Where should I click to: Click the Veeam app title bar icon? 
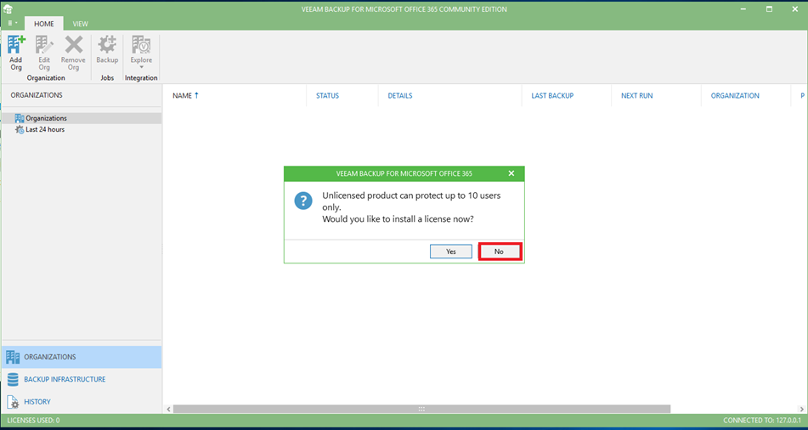tap(8, 8)
